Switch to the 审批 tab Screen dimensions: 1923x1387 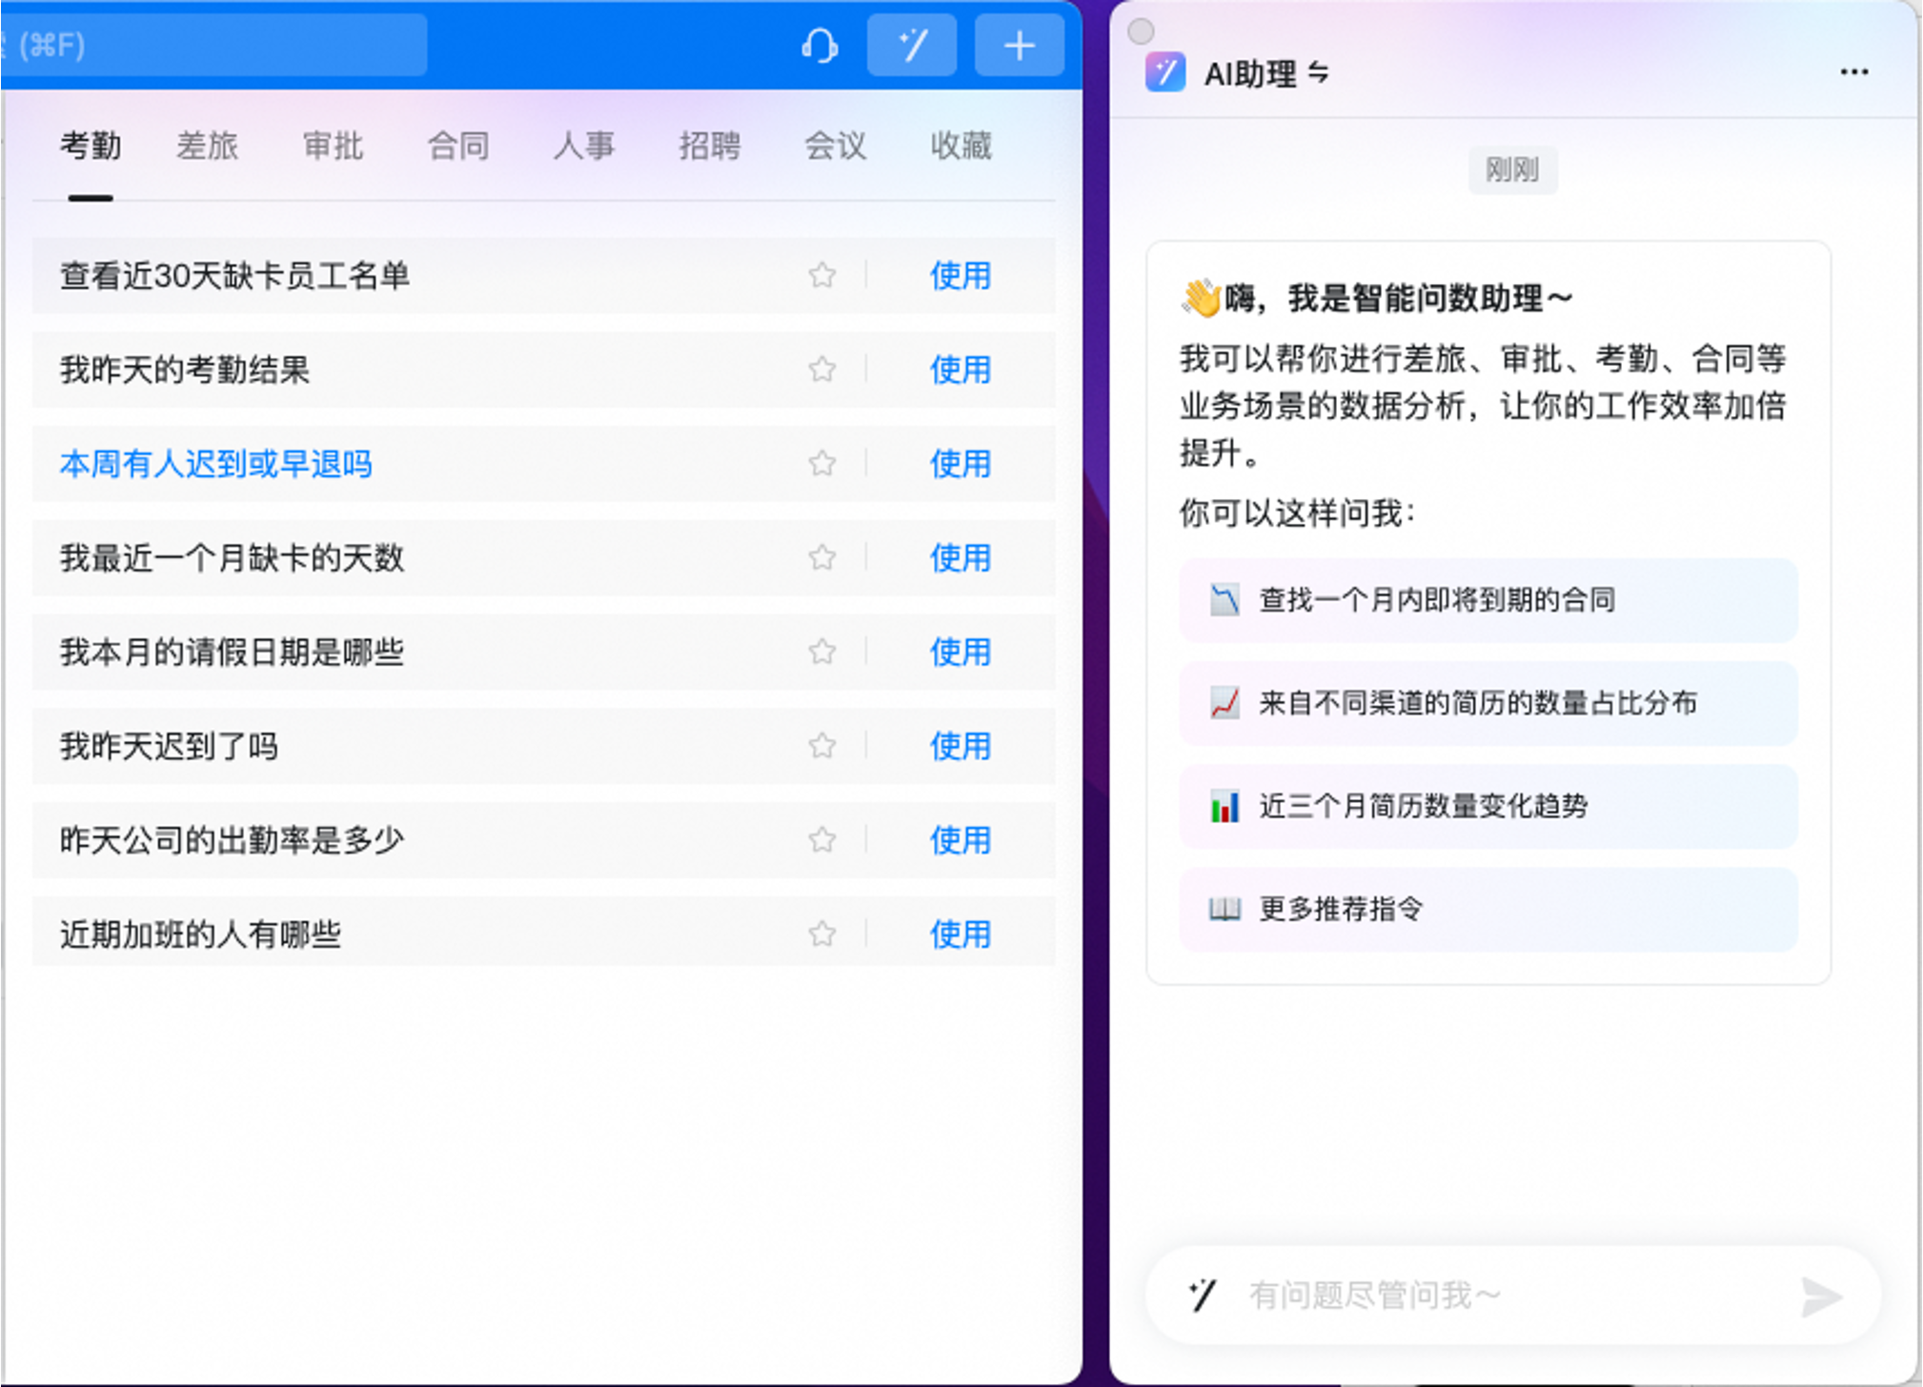click(333, 146)
